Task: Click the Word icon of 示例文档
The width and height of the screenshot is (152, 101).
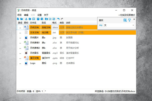Action: (26, 27)
